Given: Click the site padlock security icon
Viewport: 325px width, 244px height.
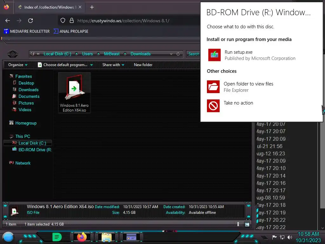Looking at the screenshot, I should (x=72, y=21).
